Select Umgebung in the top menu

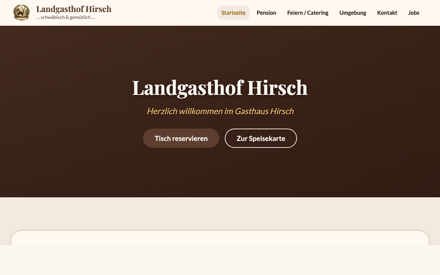[x=353, y=13]
